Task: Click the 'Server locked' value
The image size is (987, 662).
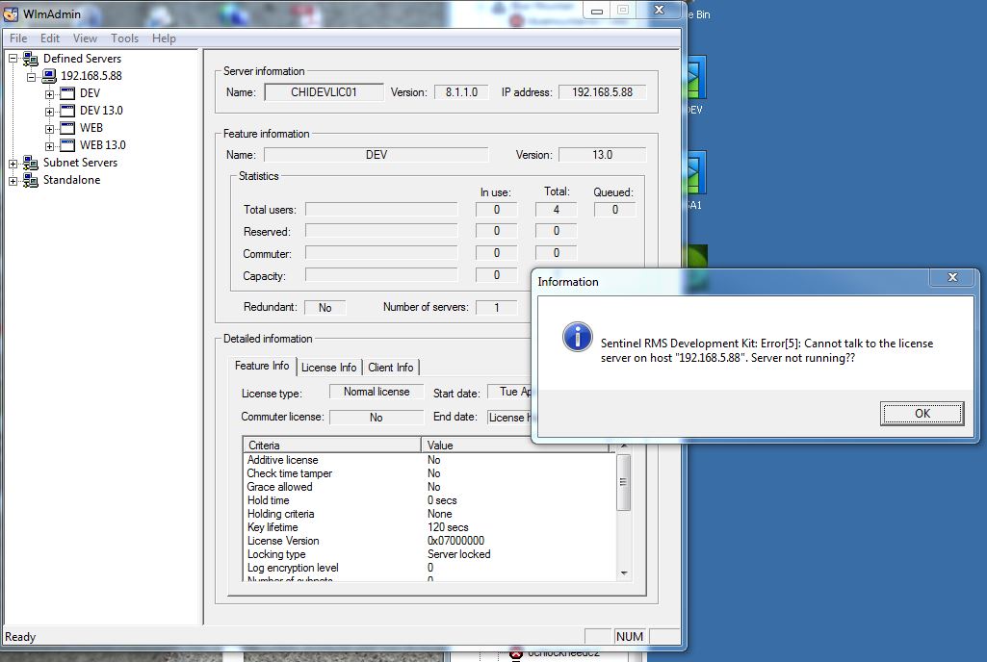Action: tap(459, 554)
